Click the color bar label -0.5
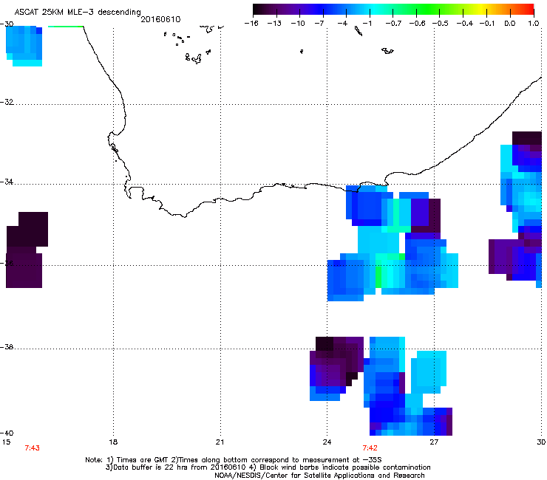 tap(441, 24)
